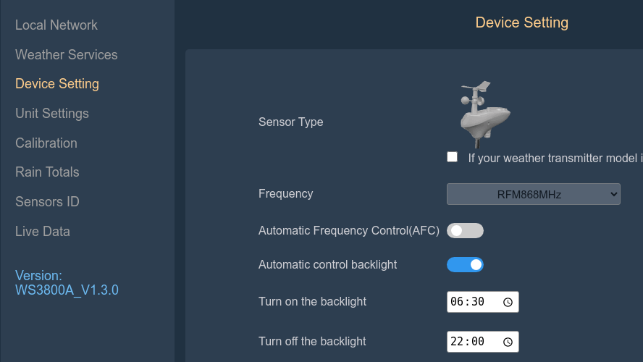
Task: View Live Data page
Action: (43, 232)
